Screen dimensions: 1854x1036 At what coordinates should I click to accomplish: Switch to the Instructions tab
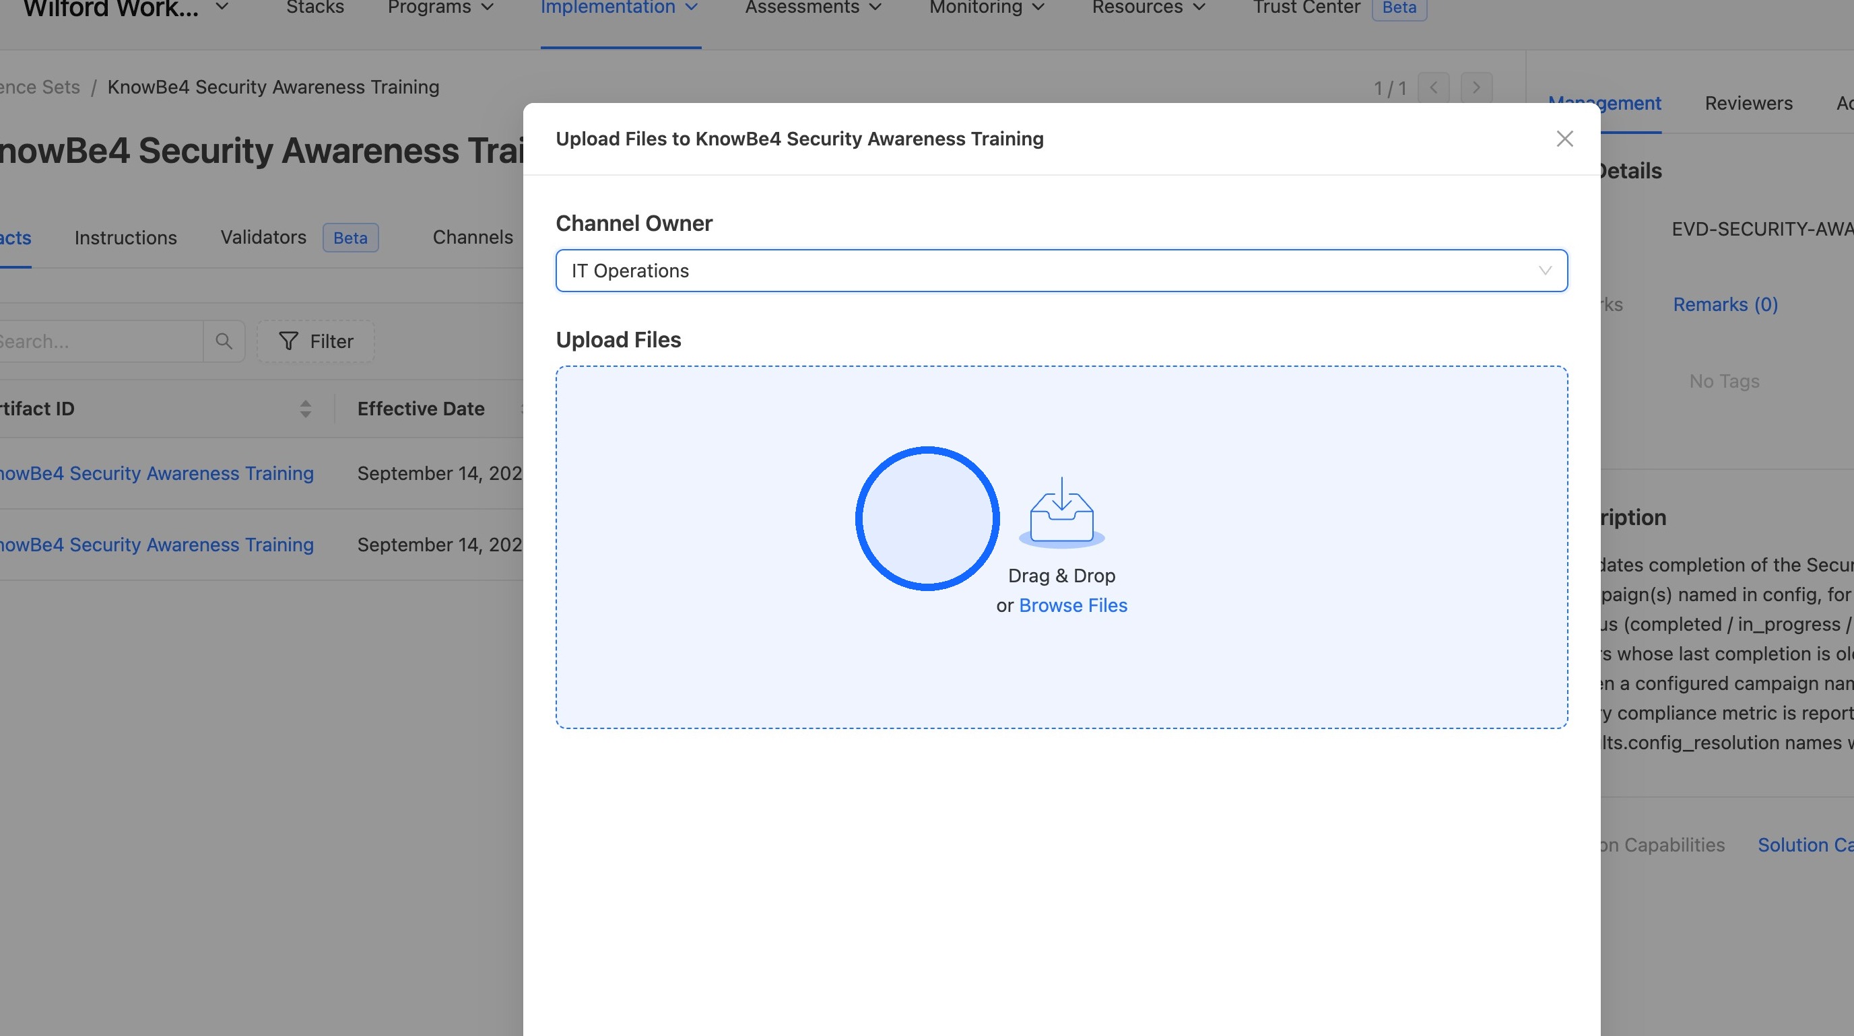click(x=126, y=238)
